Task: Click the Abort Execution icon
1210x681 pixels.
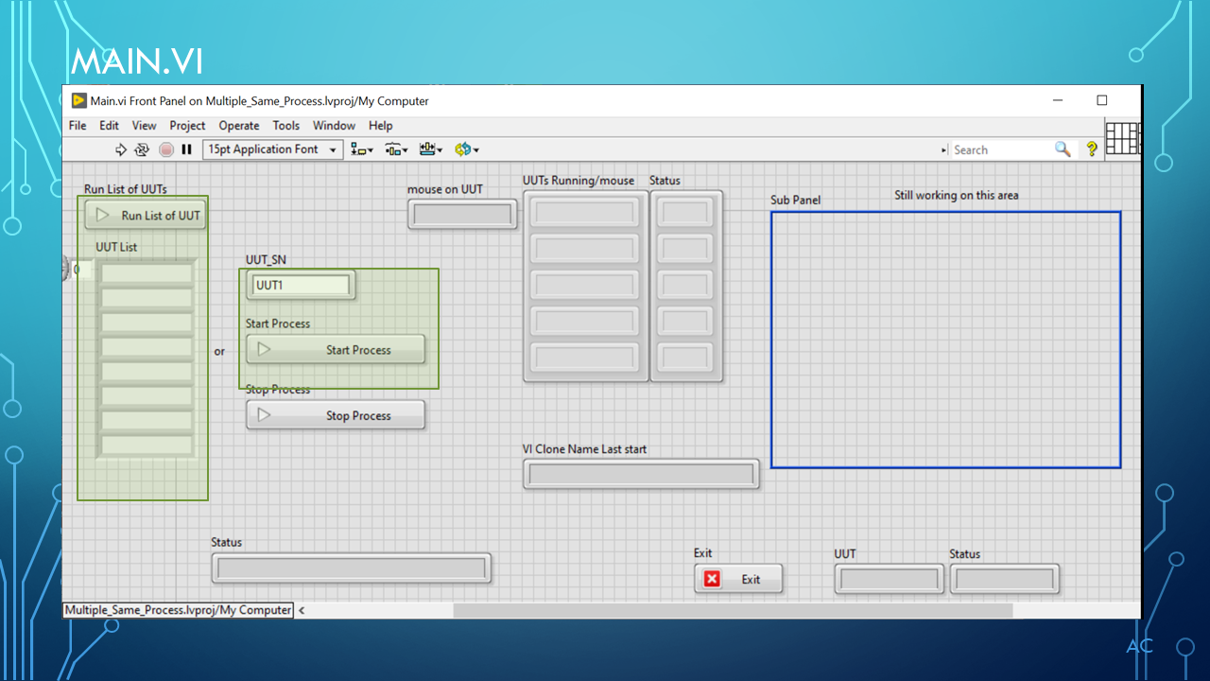Action: click(x=165, y=149)
